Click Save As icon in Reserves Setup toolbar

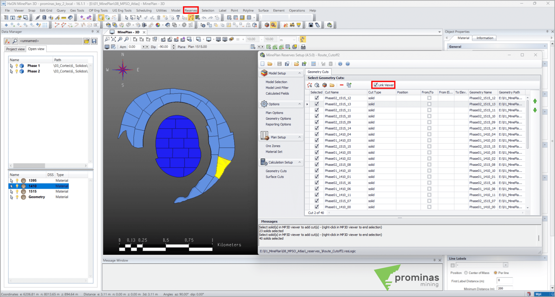pos(287,64)
